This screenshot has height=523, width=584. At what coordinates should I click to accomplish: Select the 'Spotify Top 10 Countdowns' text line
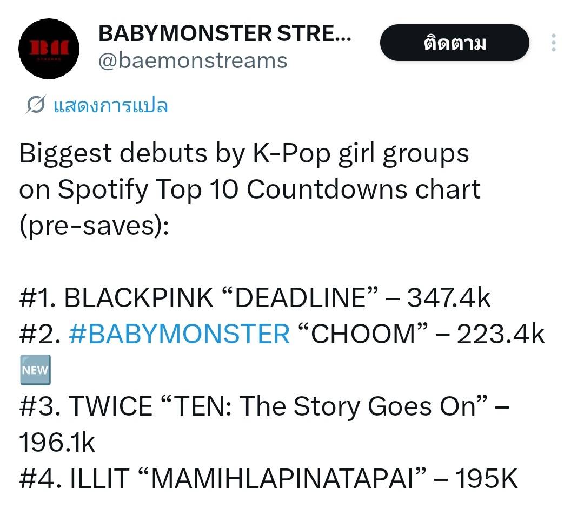(x=249, y=189)
